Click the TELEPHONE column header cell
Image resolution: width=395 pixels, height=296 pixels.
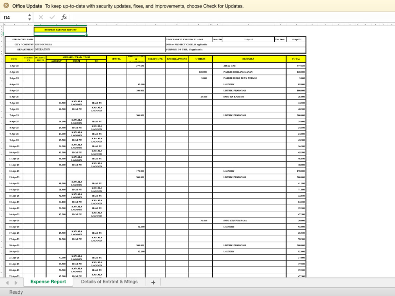tap(155, 59)
